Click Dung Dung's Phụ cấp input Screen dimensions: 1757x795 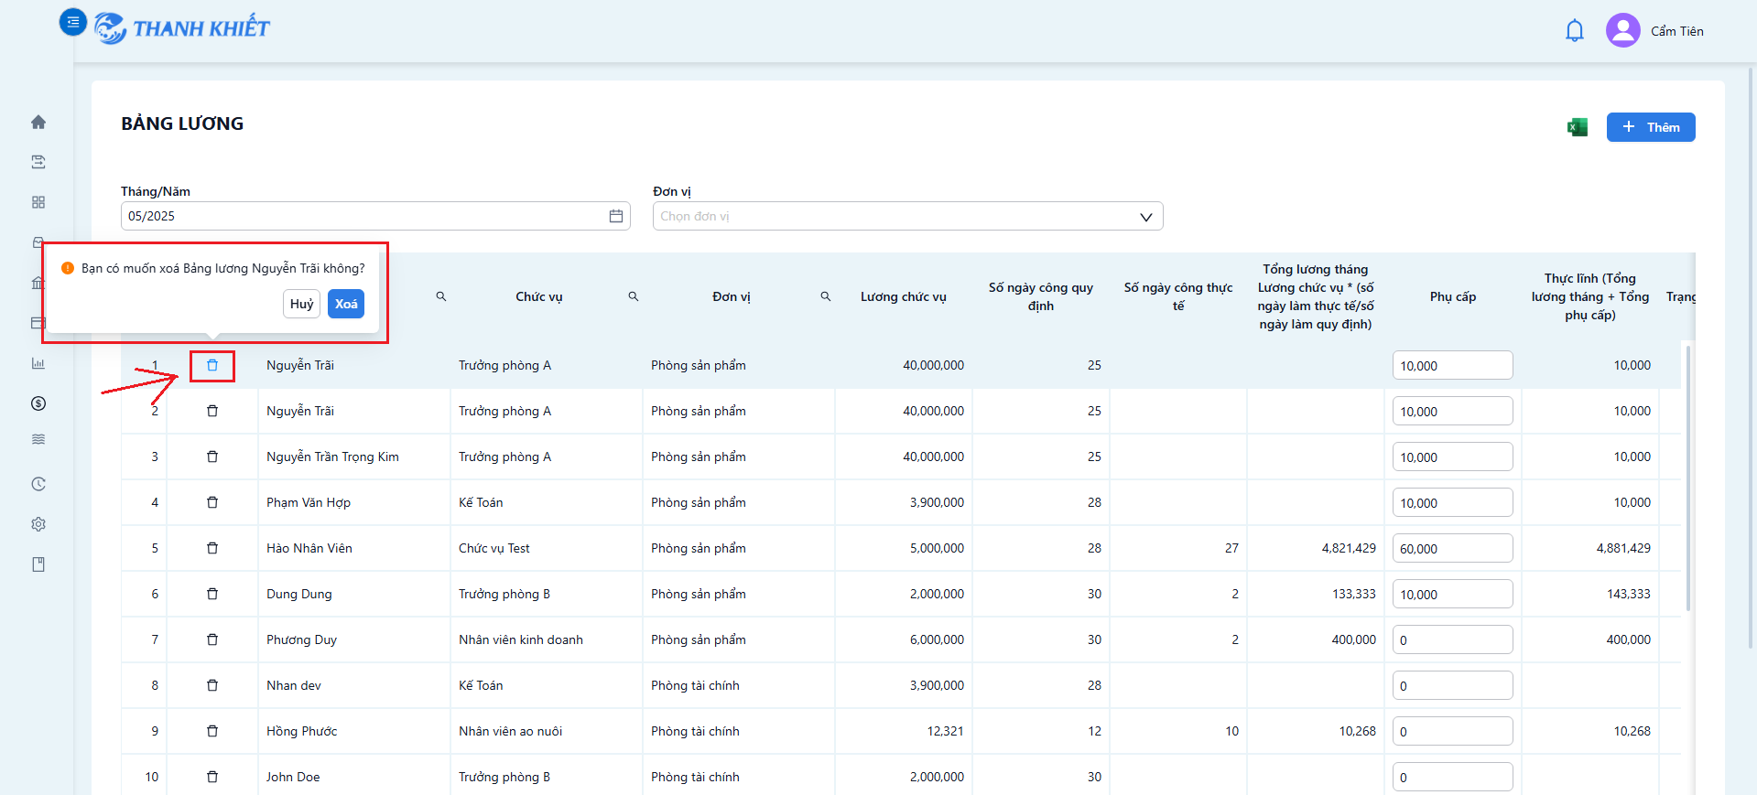(x=1452, y=594)
